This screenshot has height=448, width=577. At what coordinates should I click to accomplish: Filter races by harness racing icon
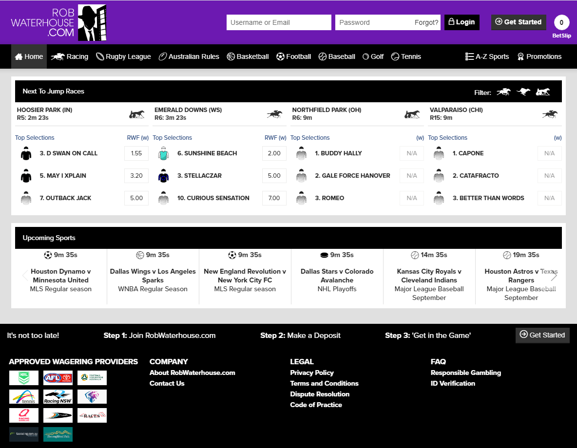pyautogui.click(x=543, y=92)
